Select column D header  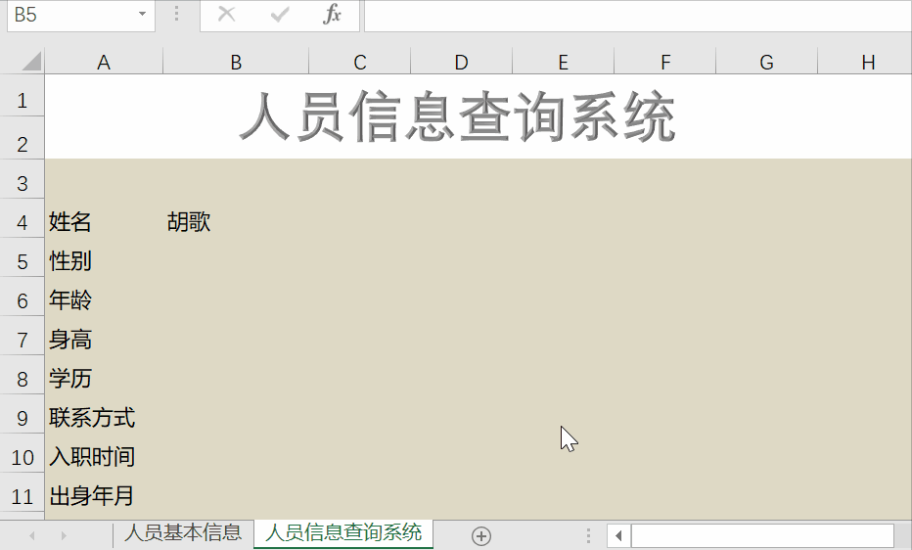click(461, 62)
